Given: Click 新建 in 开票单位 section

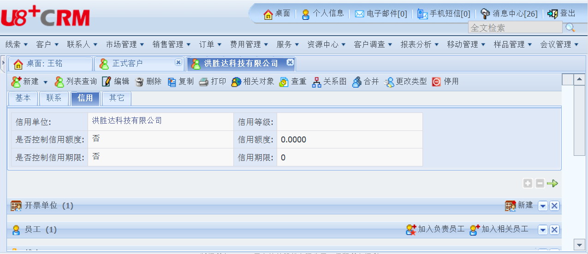Looking at the screenshot, I should (x=519, y=206).
